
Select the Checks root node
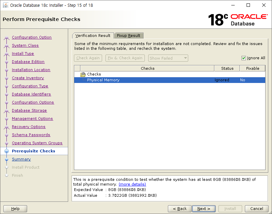(94, 74)
